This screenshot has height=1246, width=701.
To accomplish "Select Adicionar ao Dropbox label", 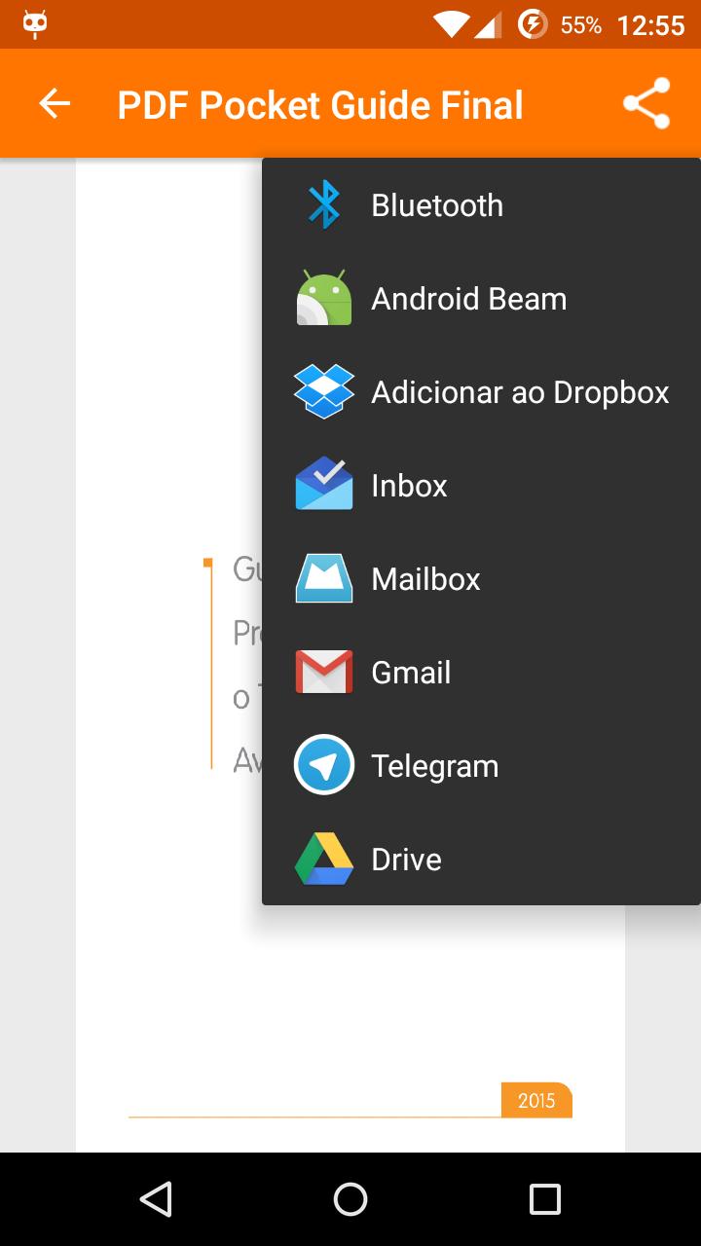I will (x=521, y=392).
